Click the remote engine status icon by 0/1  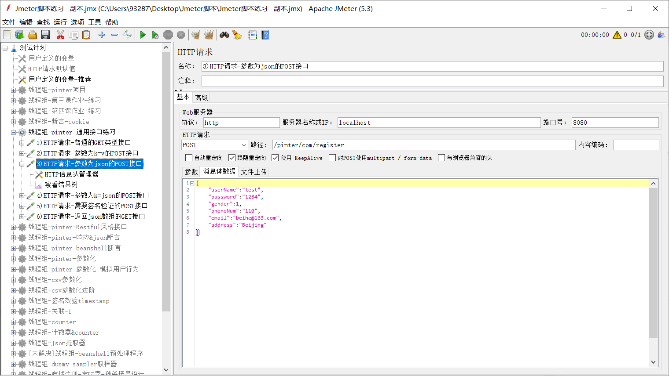tap(649, 35)
